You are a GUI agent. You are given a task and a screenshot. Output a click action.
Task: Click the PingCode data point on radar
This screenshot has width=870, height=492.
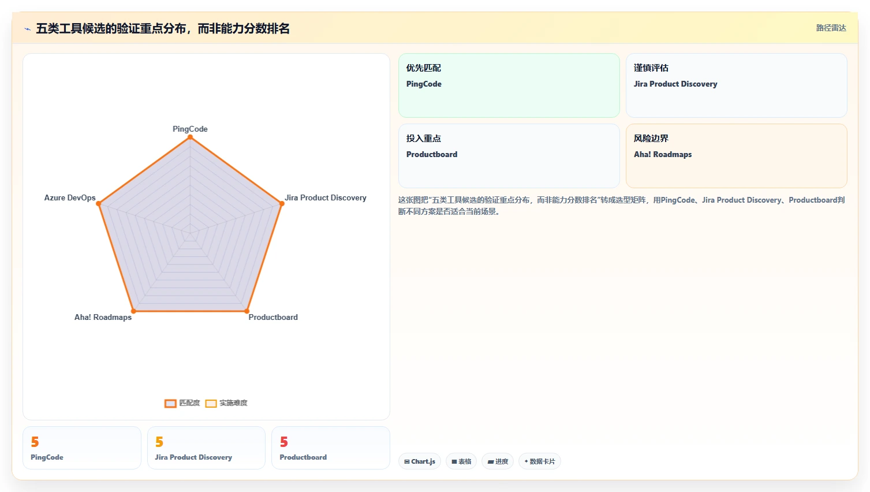[190, 137]
